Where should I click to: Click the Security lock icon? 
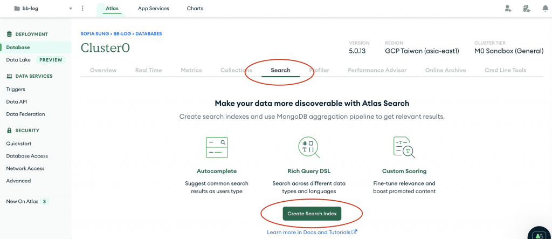pos(10,131)
